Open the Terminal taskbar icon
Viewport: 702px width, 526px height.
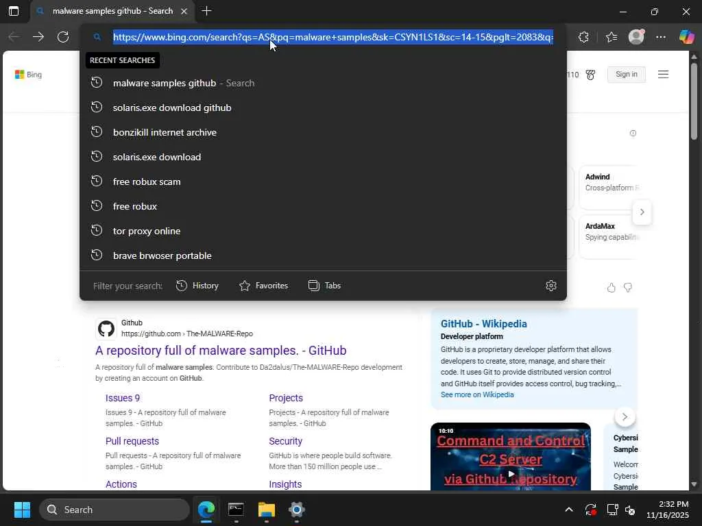(x=236, y=510)
